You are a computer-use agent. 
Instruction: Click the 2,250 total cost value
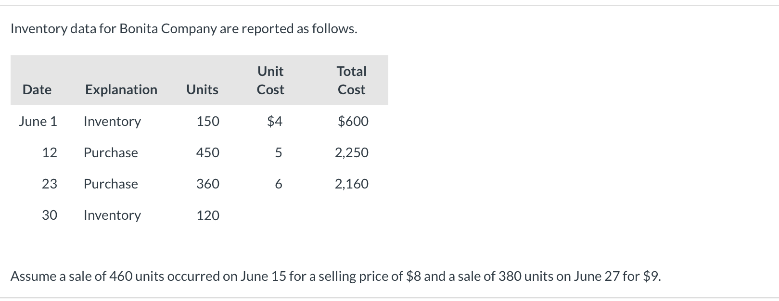click(352, 152)
